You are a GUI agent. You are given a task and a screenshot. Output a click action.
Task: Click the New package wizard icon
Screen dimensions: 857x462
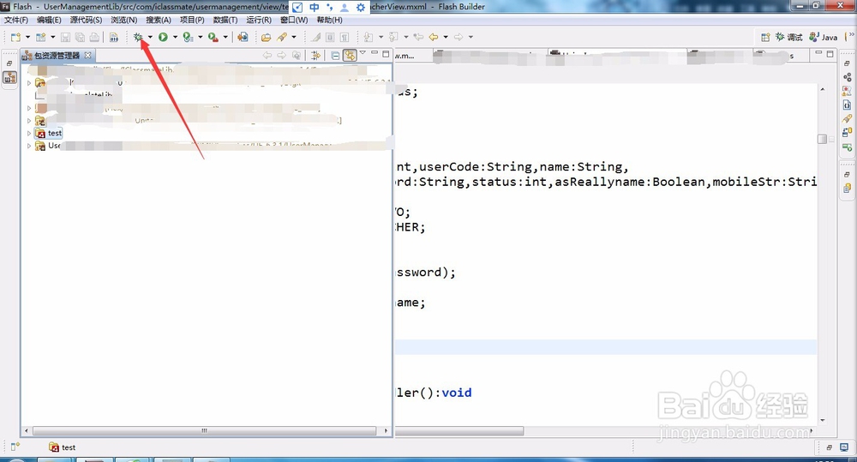[41, 37]
